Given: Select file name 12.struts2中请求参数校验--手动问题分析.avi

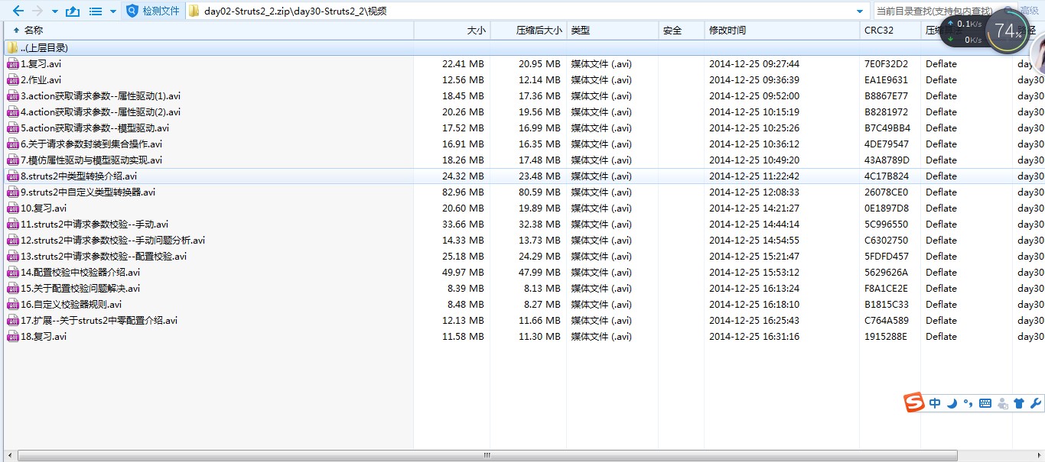Looking at the screenshot, I should 112,240.
